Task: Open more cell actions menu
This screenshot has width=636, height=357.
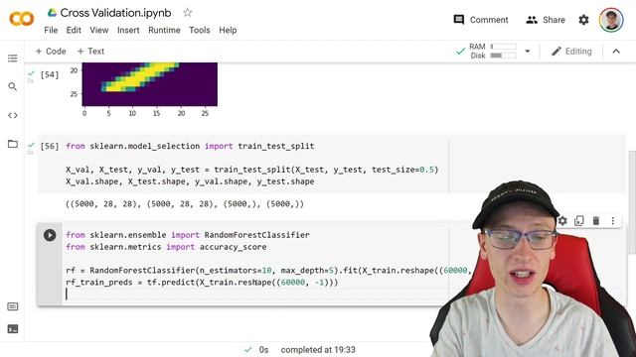Action: click(x=613, y=220)
